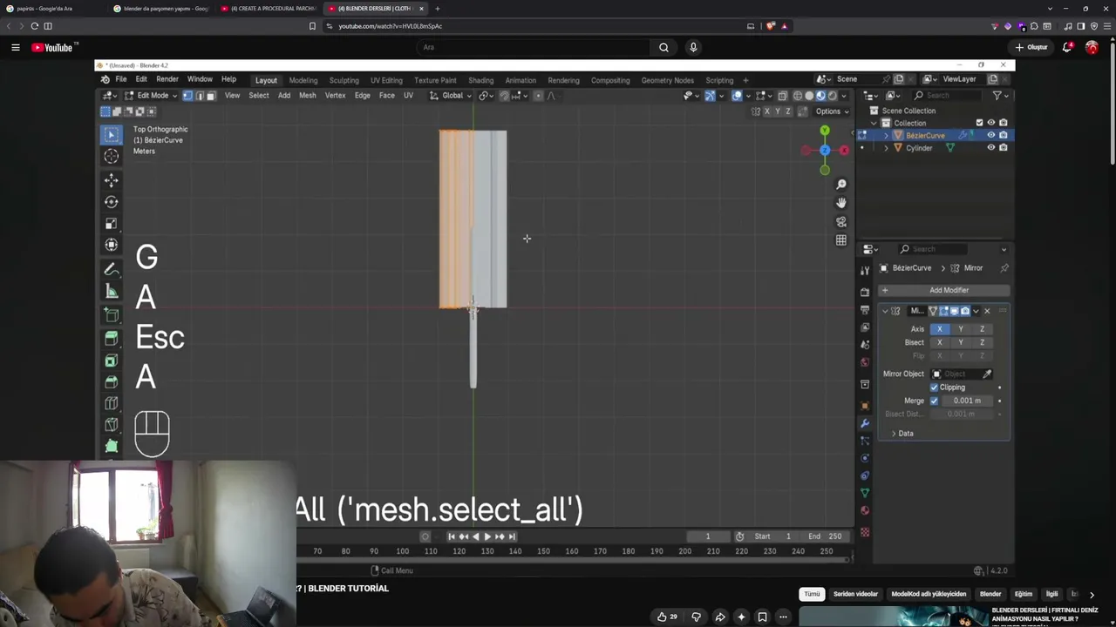Enable Mirror axis Y in modifier
Viewport: 1116px width, 627px height.
(961, 329)
